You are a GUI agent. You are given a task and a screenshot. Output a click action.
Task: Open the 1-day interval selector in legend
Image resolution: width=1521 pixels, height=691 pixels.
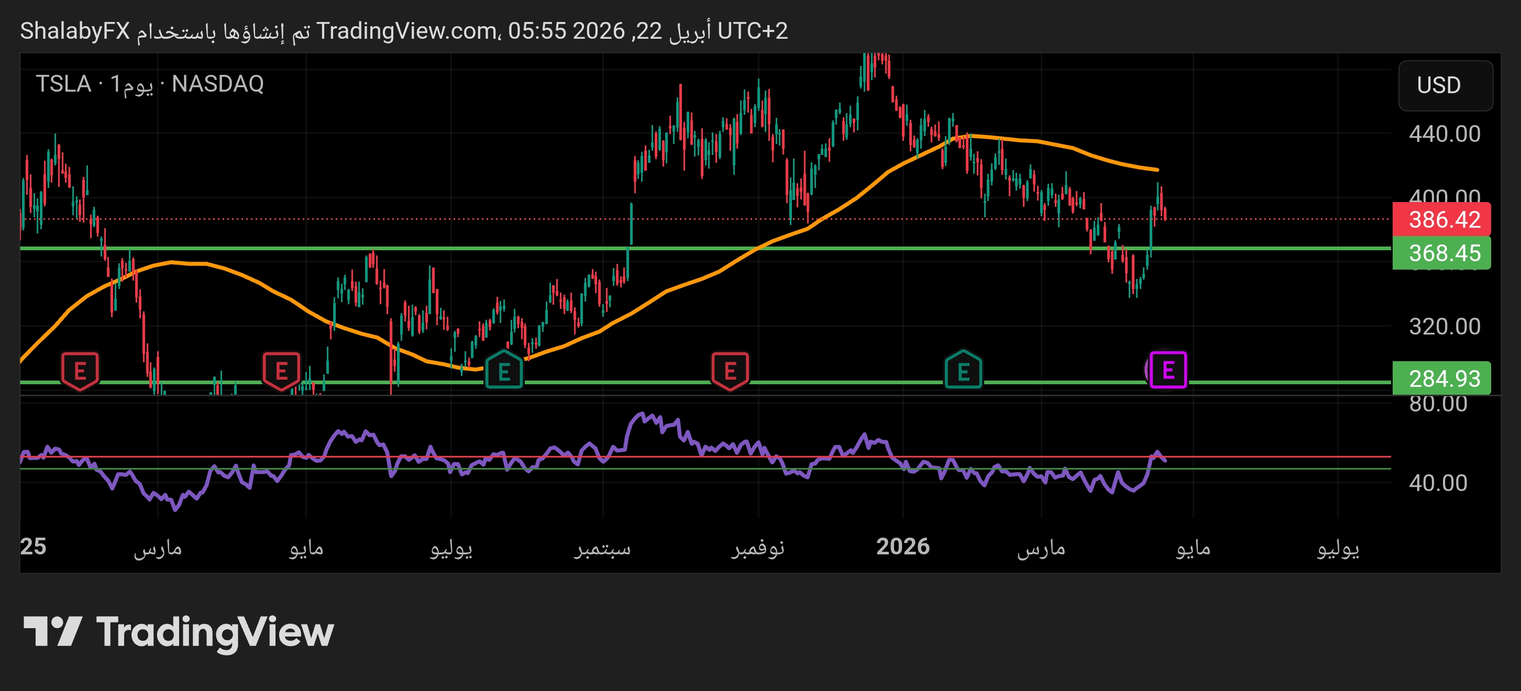pyautogui.click(x=133, y=84)
